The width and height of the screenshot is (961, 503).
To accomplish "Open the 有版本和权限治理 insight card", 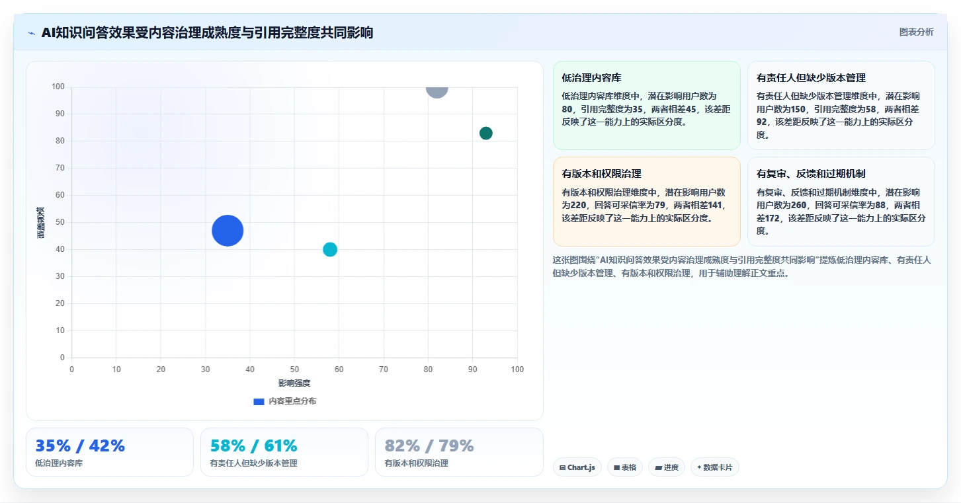I will [646, 202].
